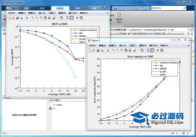Select Data Cursor tool in Figure 2

pos(130,50)
